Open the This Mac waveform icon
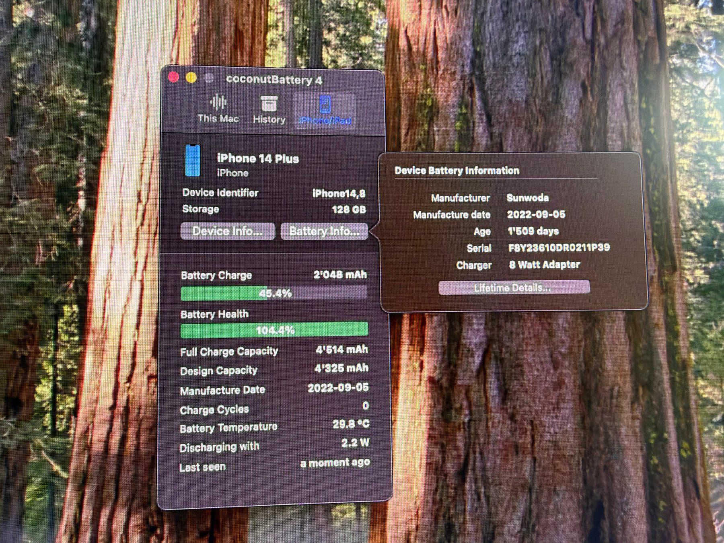This screenshot has height=543, width=724. 218,102
